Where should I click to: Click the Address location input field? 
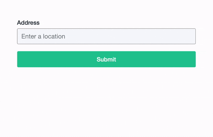[106, 36]
